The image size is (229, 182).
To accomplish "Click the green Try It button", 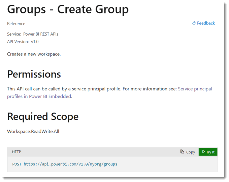I will coord(208,152).
